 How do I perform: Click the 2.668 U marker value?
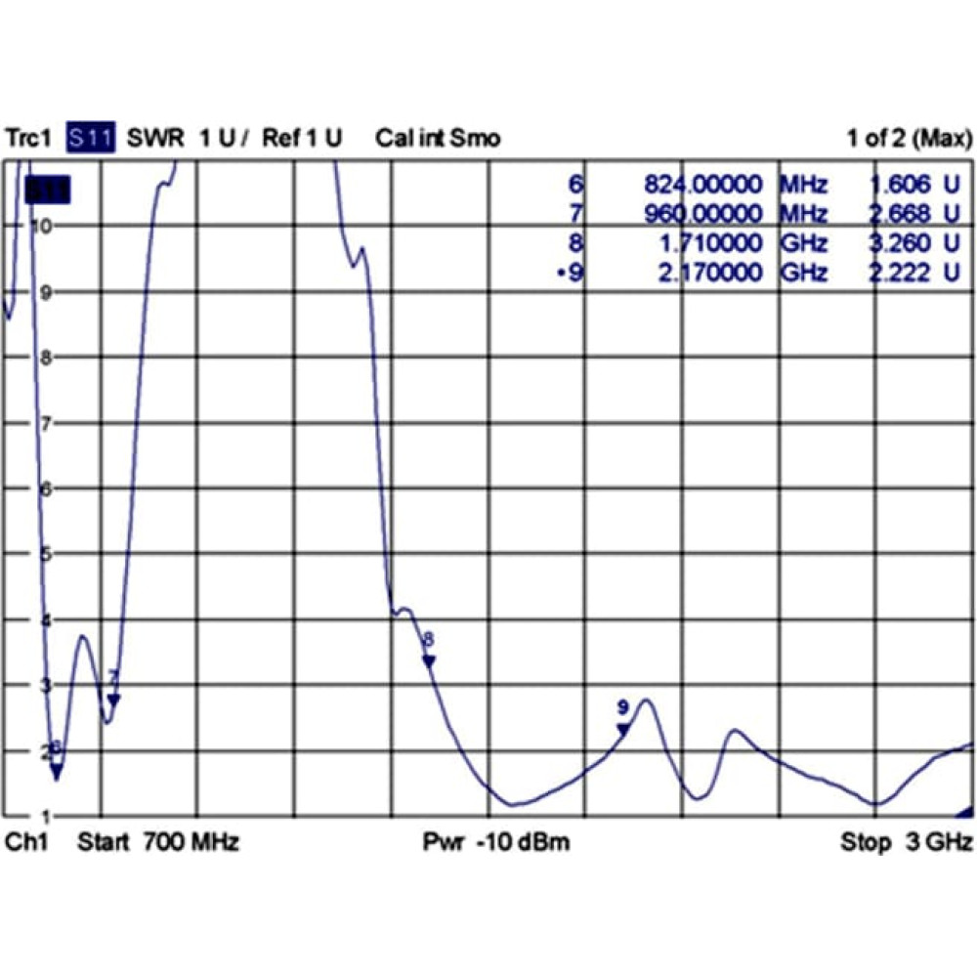click(914, 214)
